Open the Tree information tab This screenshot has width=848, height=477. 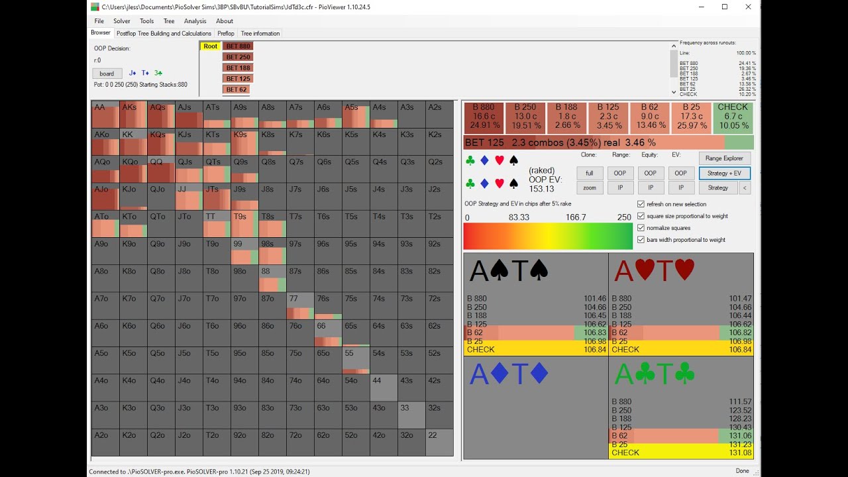[x=260, y=33]
